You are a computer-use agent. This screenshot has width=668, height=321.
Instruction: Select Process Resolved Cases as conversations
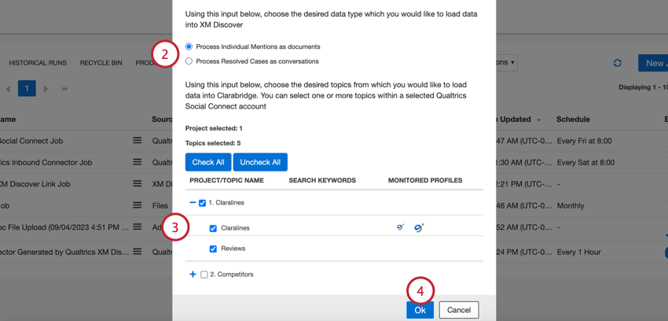[x=189, y=61]
